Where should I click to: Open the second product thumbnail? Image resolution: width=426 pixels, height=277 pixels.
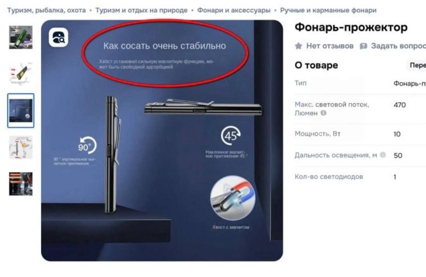point(21,74)
